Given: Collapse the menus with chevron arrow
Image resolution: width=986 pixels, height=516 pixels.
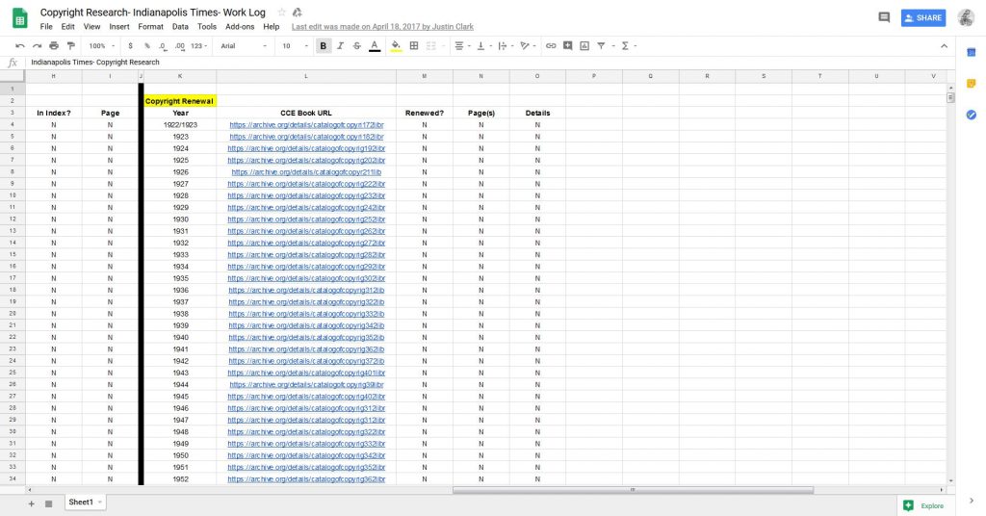Looking at the screenshot, I should 944,46.
